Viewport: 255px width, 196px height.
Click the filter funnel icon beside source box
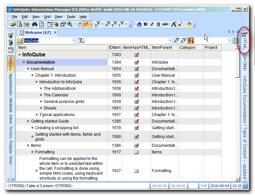click(x=81, y=41)
